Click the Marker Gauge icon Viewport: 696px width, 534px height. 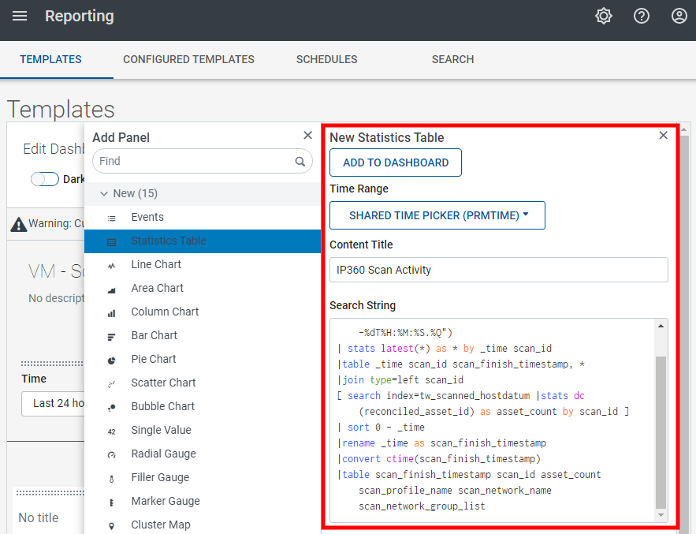[111, 502]
